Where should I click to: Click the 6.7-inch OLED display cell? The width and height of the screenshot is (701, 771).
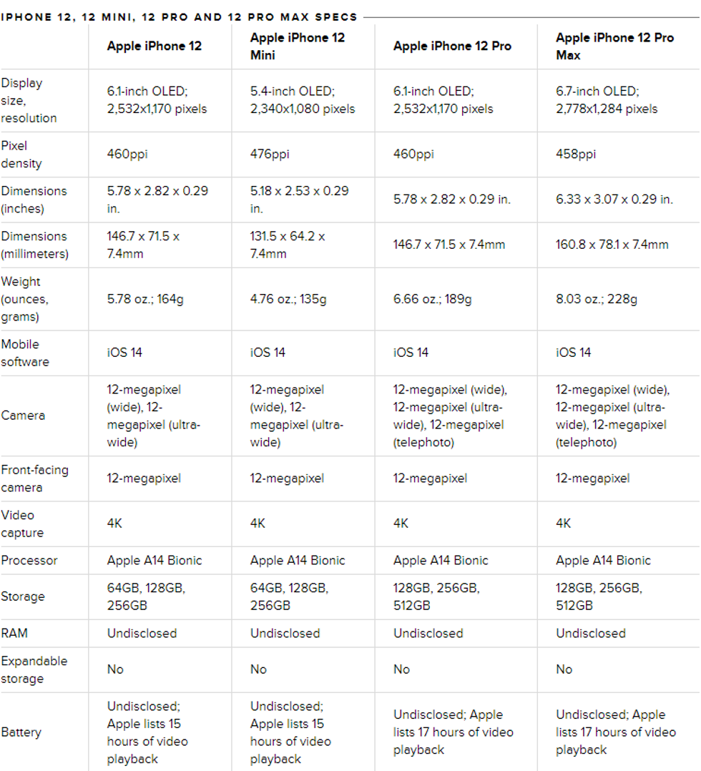click(x=607, y=100)
